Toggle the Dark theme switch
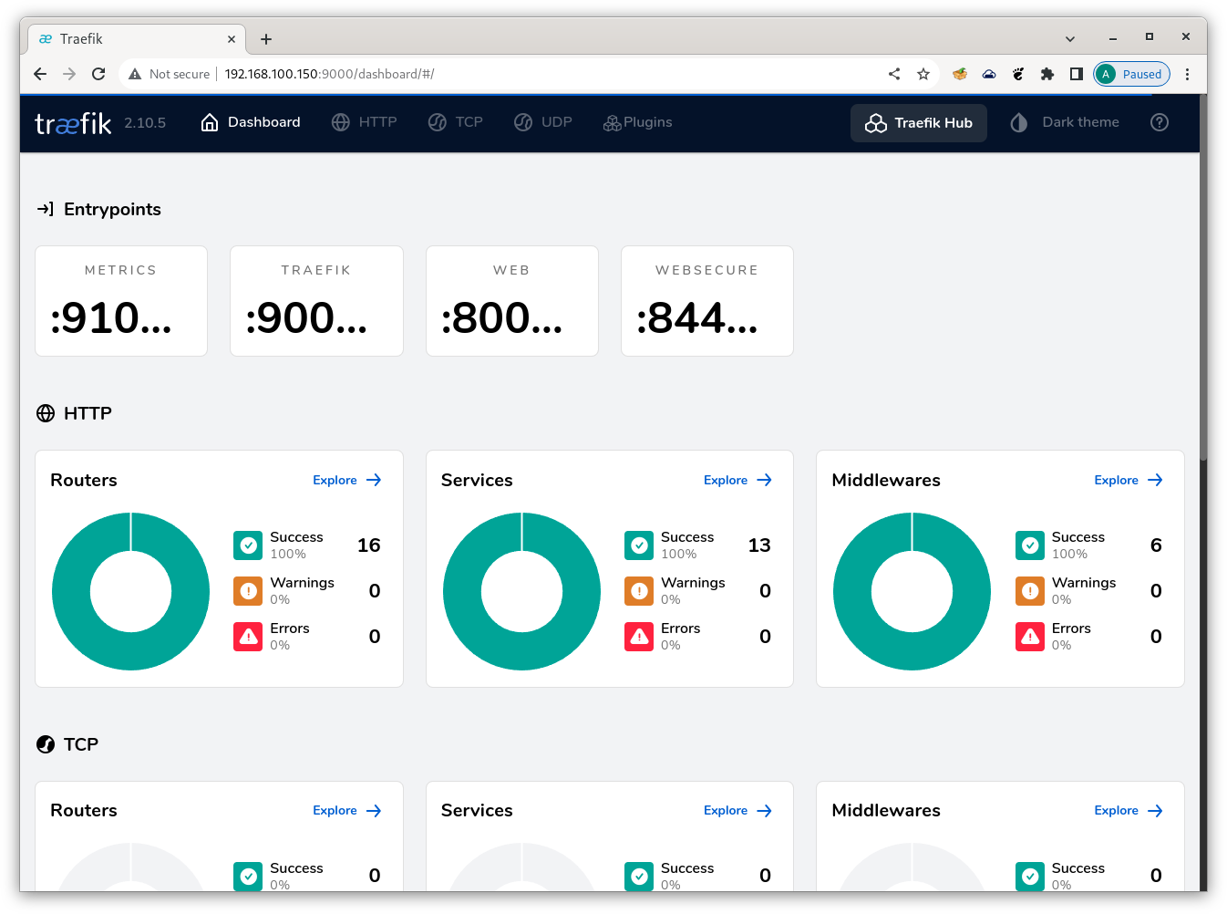1227x914 pixels. [1065, 122]
